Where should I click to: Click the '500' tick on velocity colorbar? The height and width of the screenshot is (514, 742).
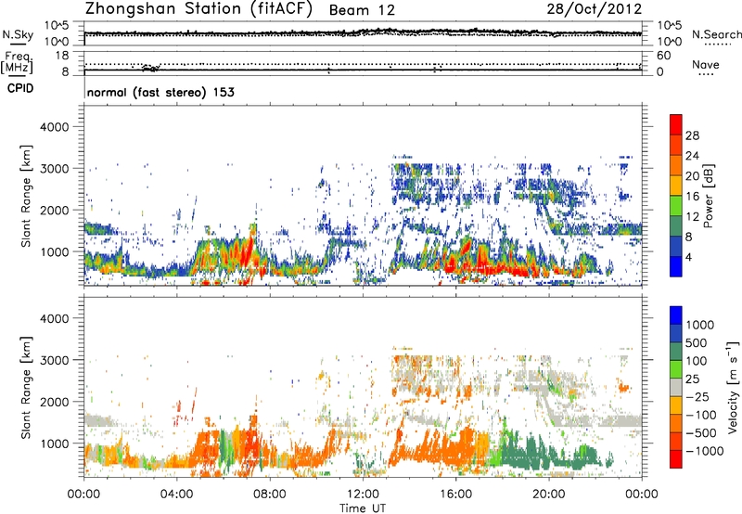(697, 342)
